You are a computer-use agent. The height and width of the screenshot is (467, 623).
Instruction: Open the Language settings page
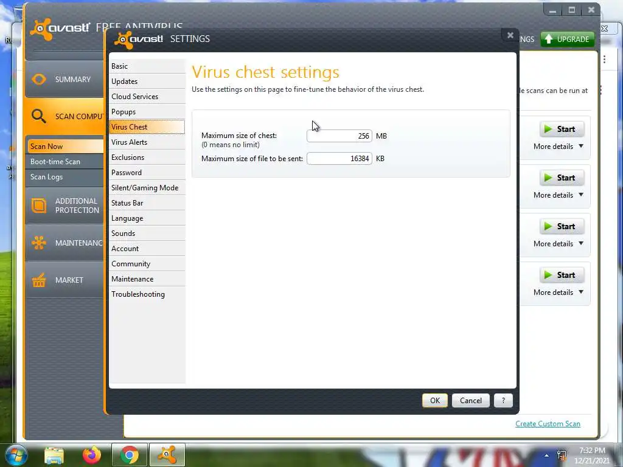coord(147,218)
